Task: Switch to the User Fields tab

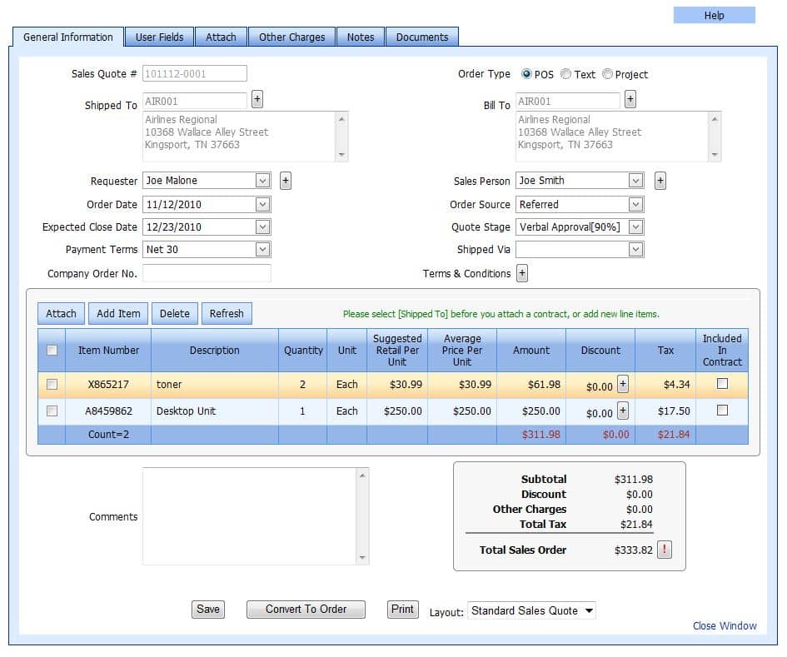Action: [x=160, y=37]
